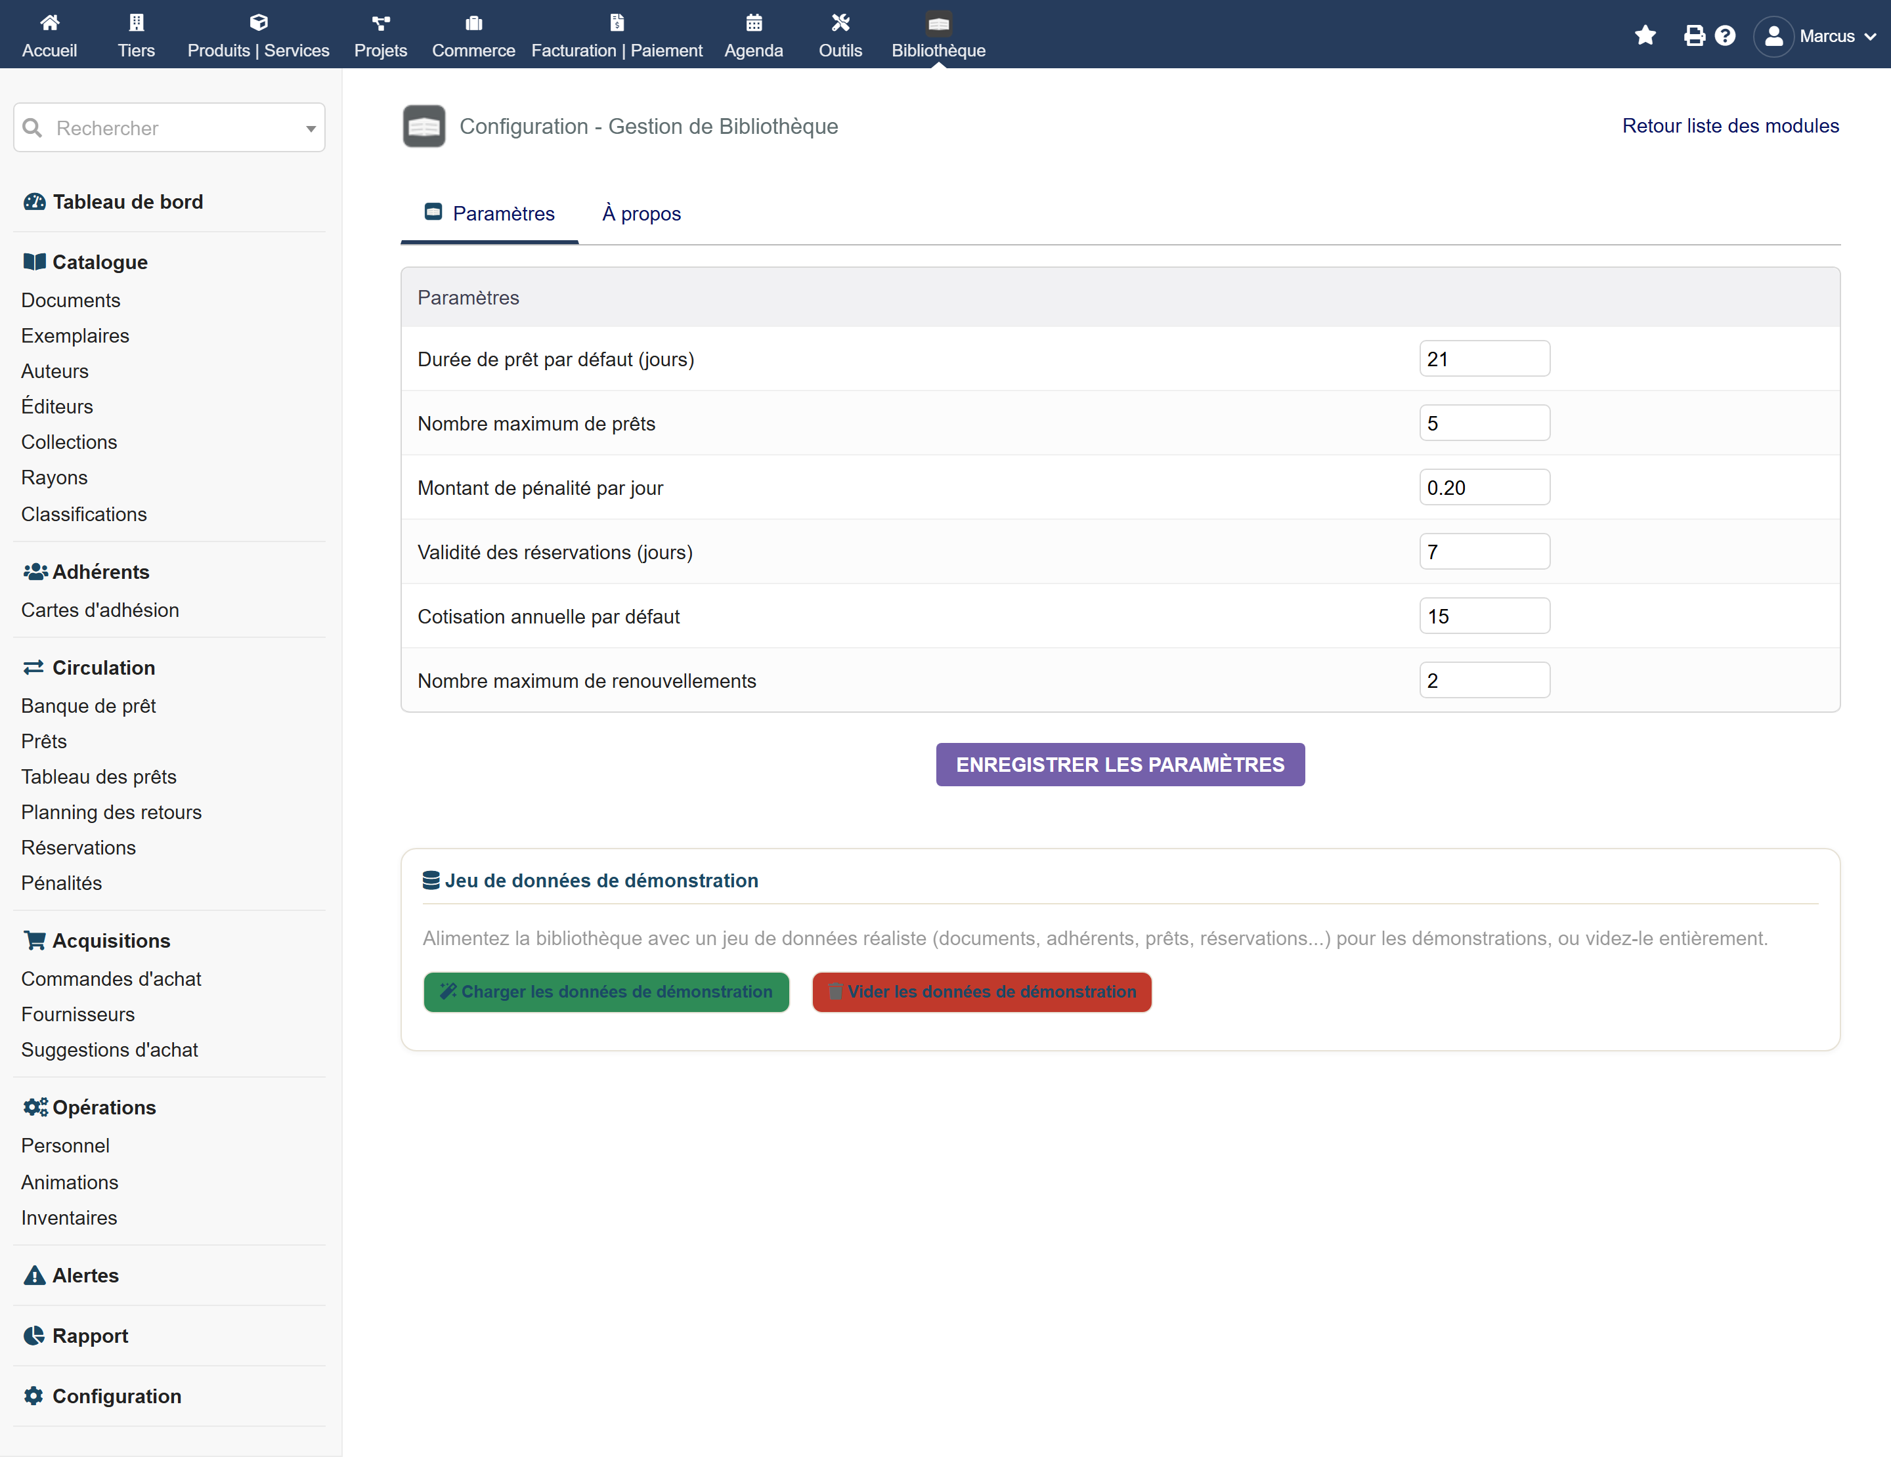Click Vider les données de démonstration button
1891x1457 pixels.
click(981, 992)
